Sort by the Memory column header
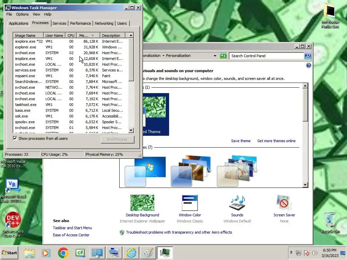This screenshot has width=347, height=260. point(88,35)
